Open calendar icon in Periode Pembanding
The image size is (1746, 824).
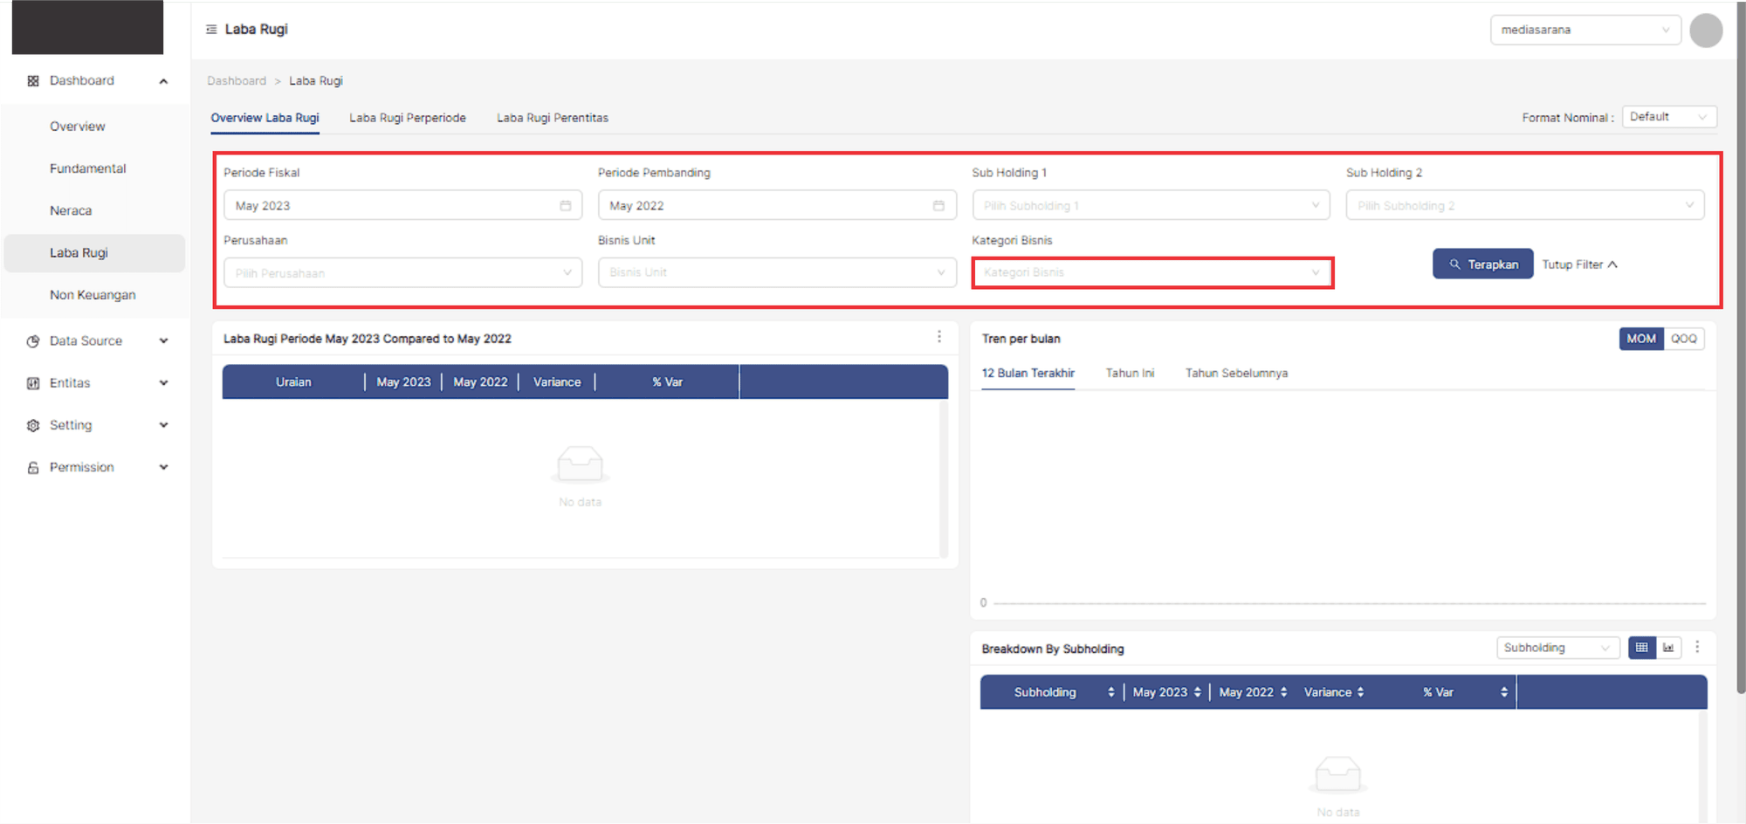[x=938, y=206]
